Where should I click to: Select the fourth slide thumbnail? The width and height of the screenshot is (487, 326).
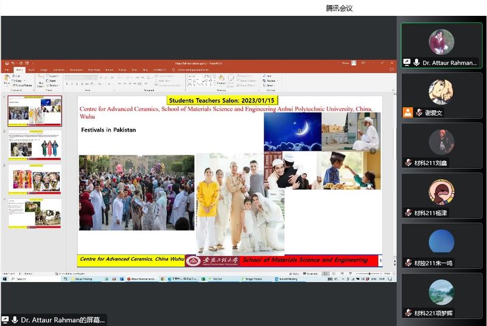pos(35,213)
